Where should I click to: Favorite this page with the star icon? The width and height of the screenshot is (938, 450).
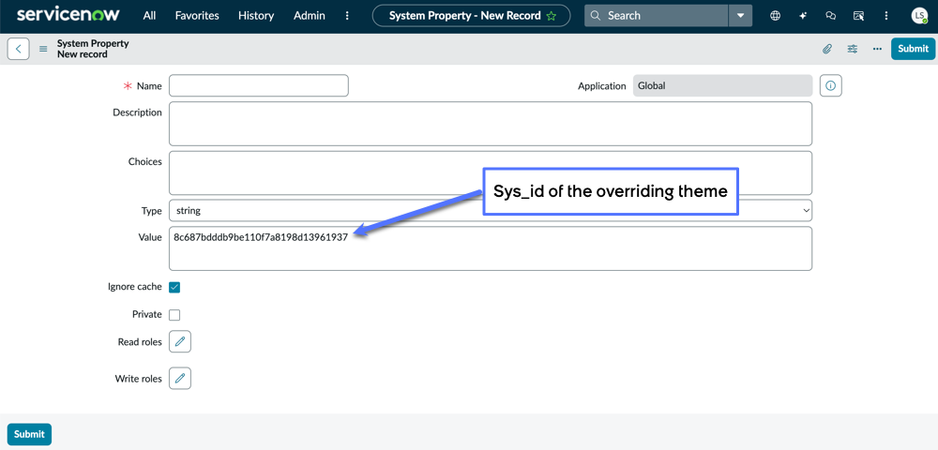coord(551,16)
